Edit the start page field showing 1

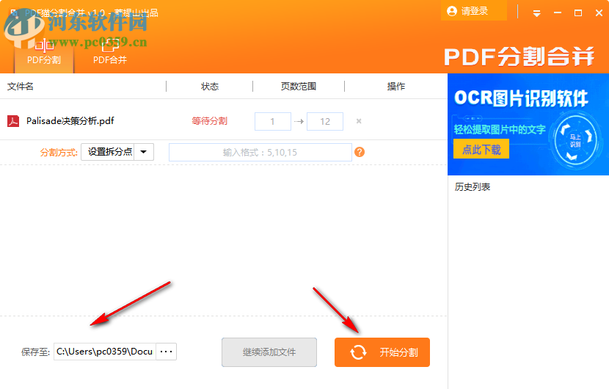pyautogui.click(x=273, y=121)
